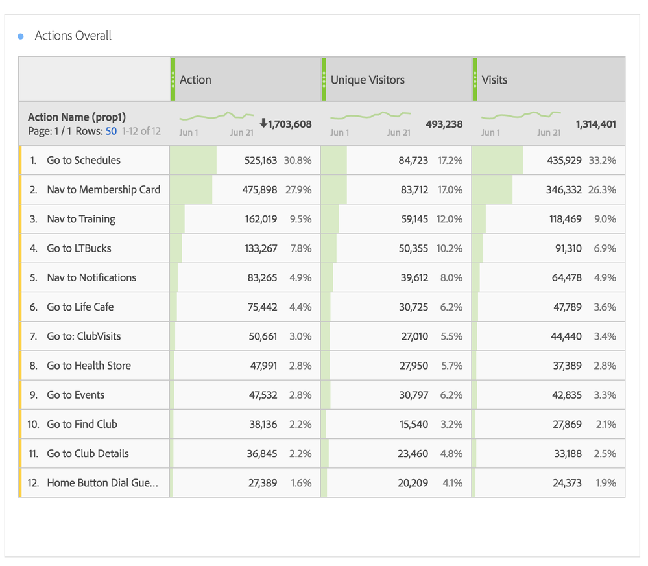Screen dimensions: 648x566
Task: Click the Nav to Training action bar
Action: coord(178,219)
